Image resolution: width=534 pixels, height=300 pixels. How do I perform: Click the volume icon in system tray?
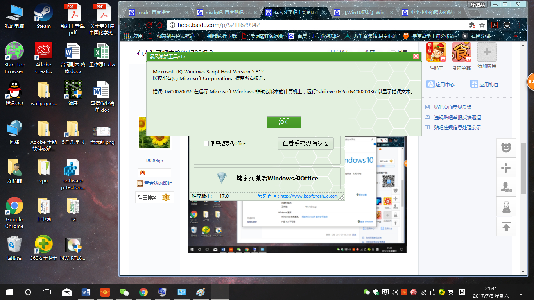coord(395,292)
